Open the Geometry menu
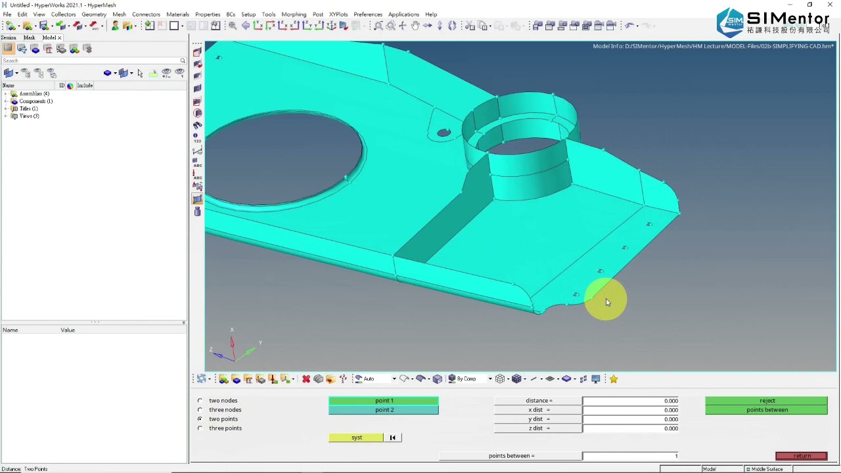Screen dimensions: 841x473 [94, 14]
